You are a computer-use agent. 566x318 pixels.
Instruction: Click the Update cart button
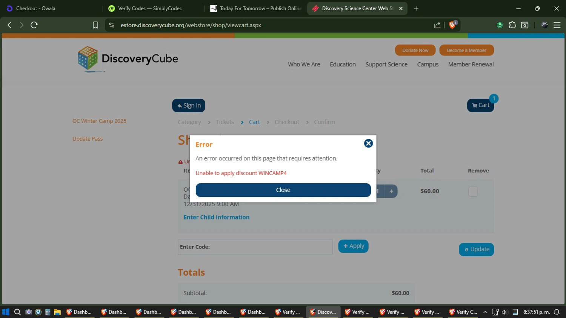tap(476, 249)
